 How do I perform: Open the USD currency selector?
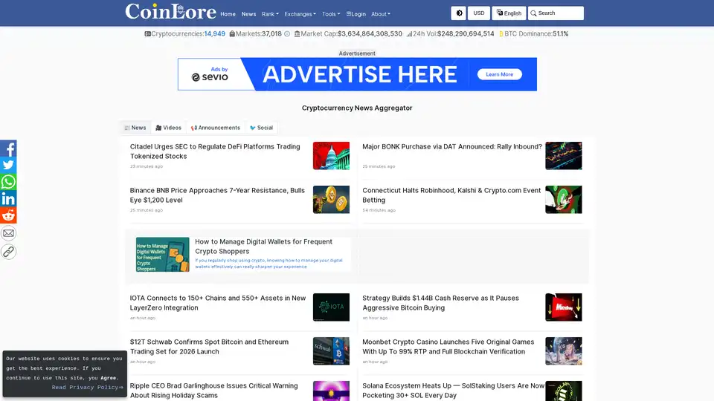[x=478, y=13]
